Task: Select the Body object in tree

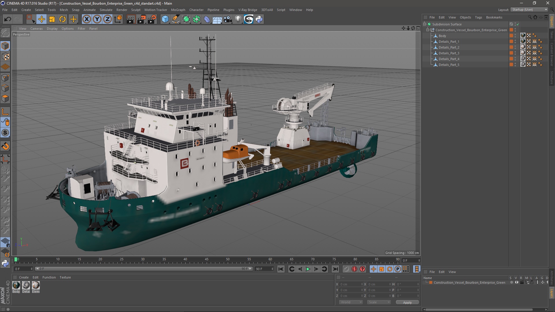Action: [x=442, y=36]
